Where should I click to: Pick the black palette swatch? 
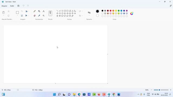click(x=102, y=11)
